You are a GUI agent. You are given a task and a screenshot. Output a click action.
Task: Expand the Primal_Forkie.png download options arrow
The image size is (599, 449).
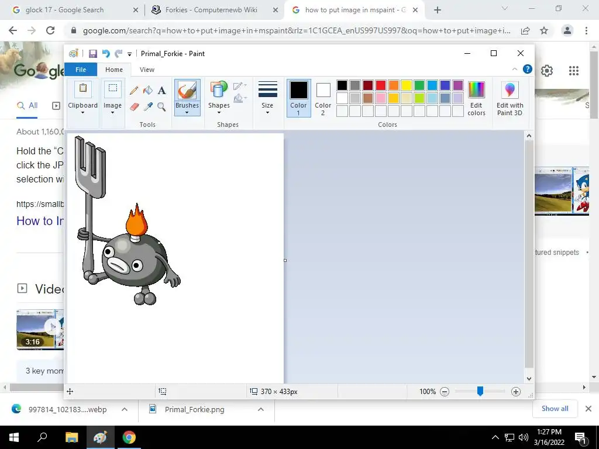(260, 409)
